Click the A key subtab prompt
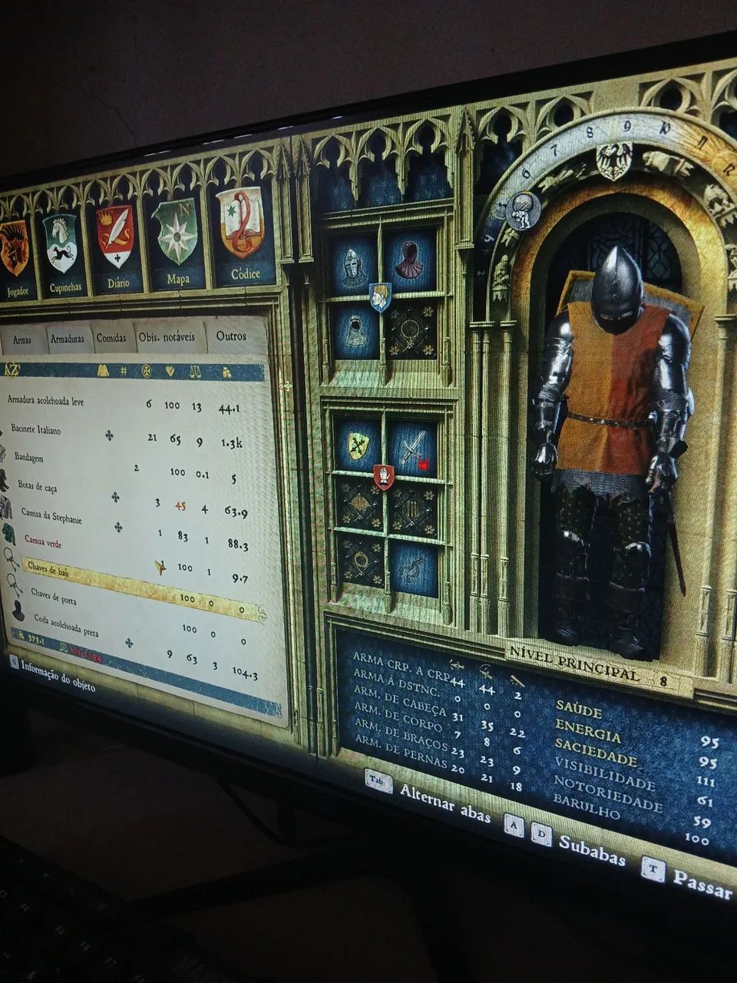 514,826
